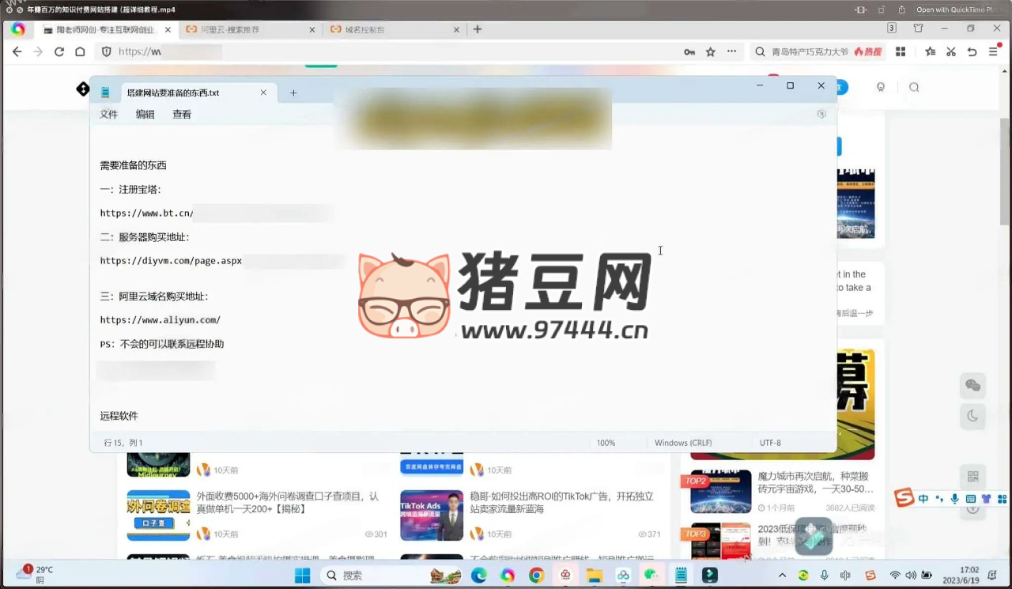Open the browser's three-dot address bar menu

732,51
